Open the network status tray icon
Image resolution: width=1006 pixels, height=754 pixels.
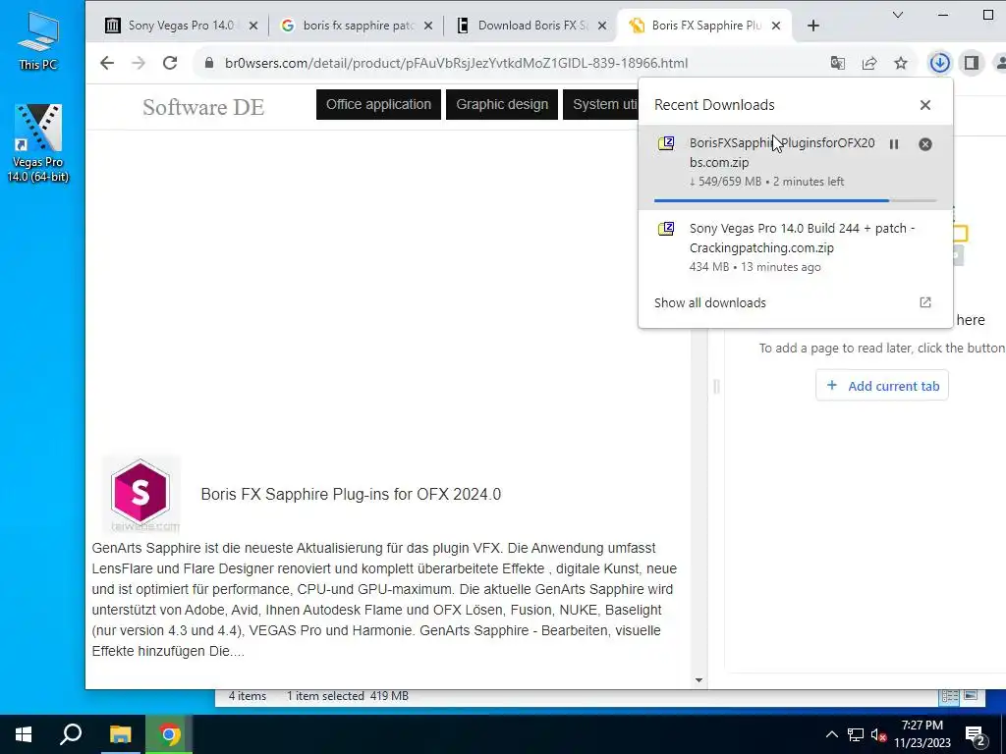(856, 734)
